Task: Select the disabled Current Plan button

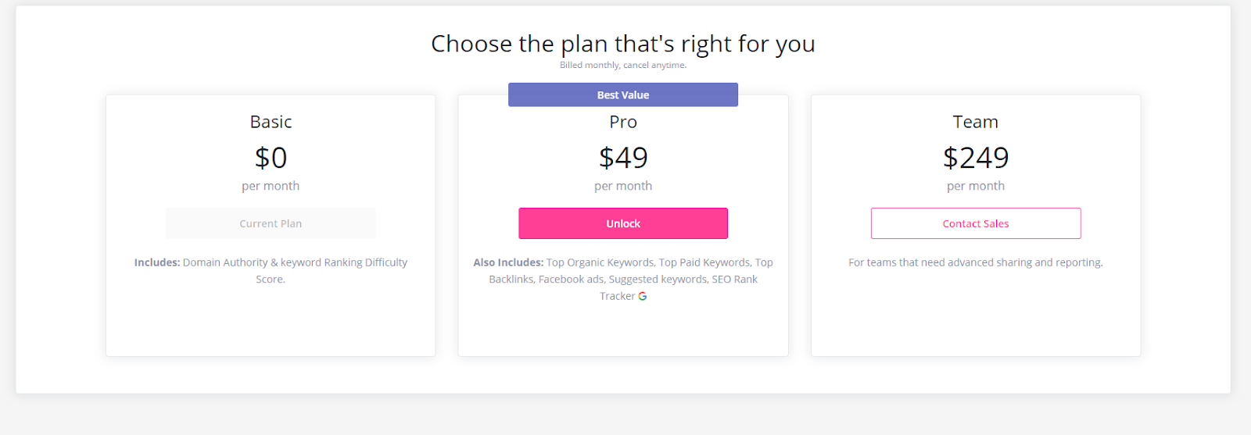Action: tap(271, 223)
